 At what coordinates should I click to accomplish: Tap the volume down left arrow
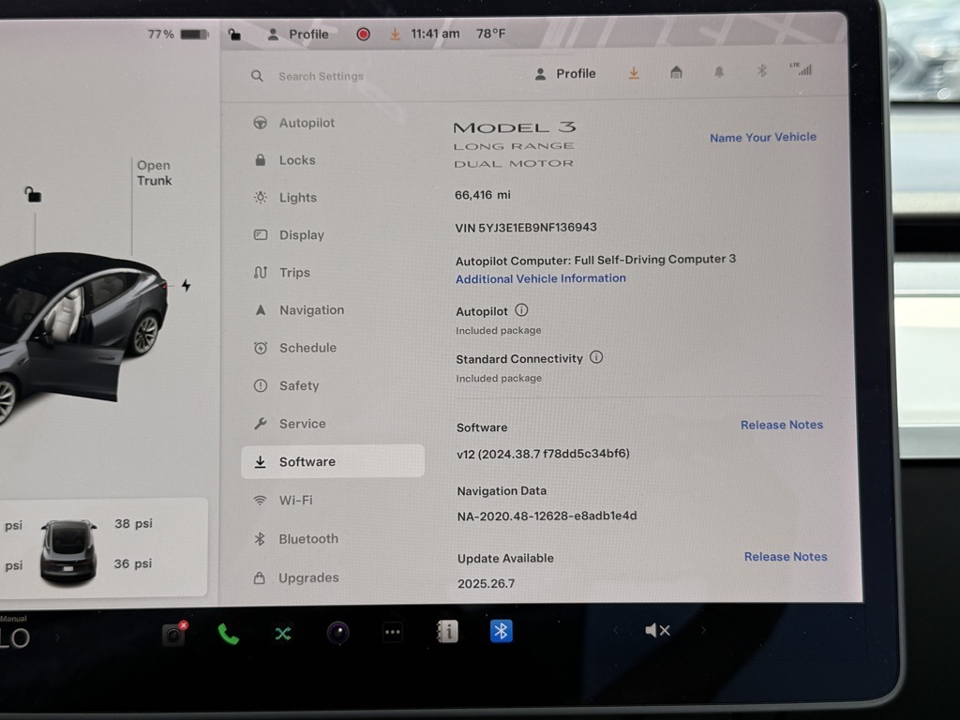point(615,630)
